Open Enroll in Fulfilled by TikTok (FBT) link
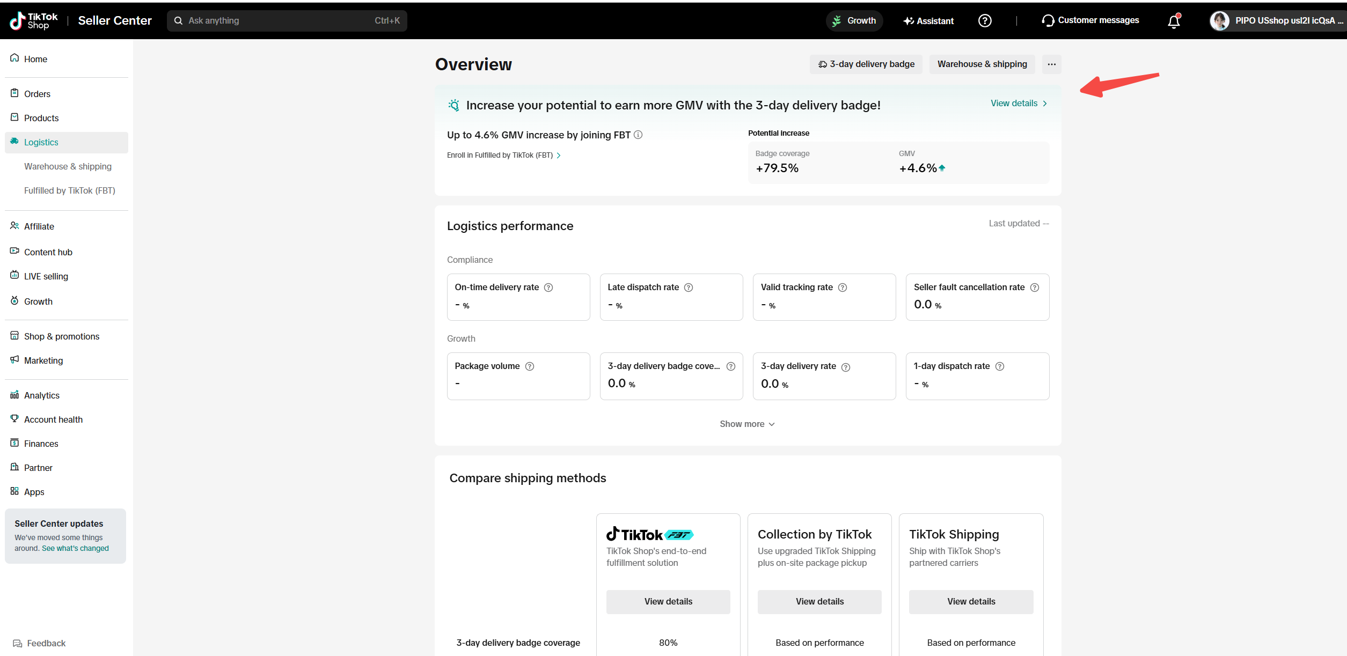1347x656 pixels. [504, 155]
